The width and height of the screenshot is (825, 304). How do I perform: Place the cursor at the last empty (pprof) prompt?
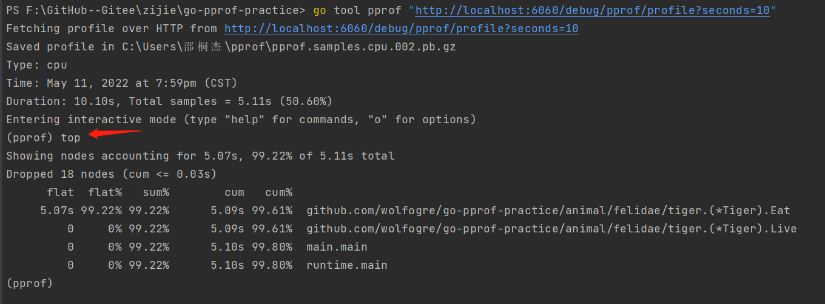point(29,283)
